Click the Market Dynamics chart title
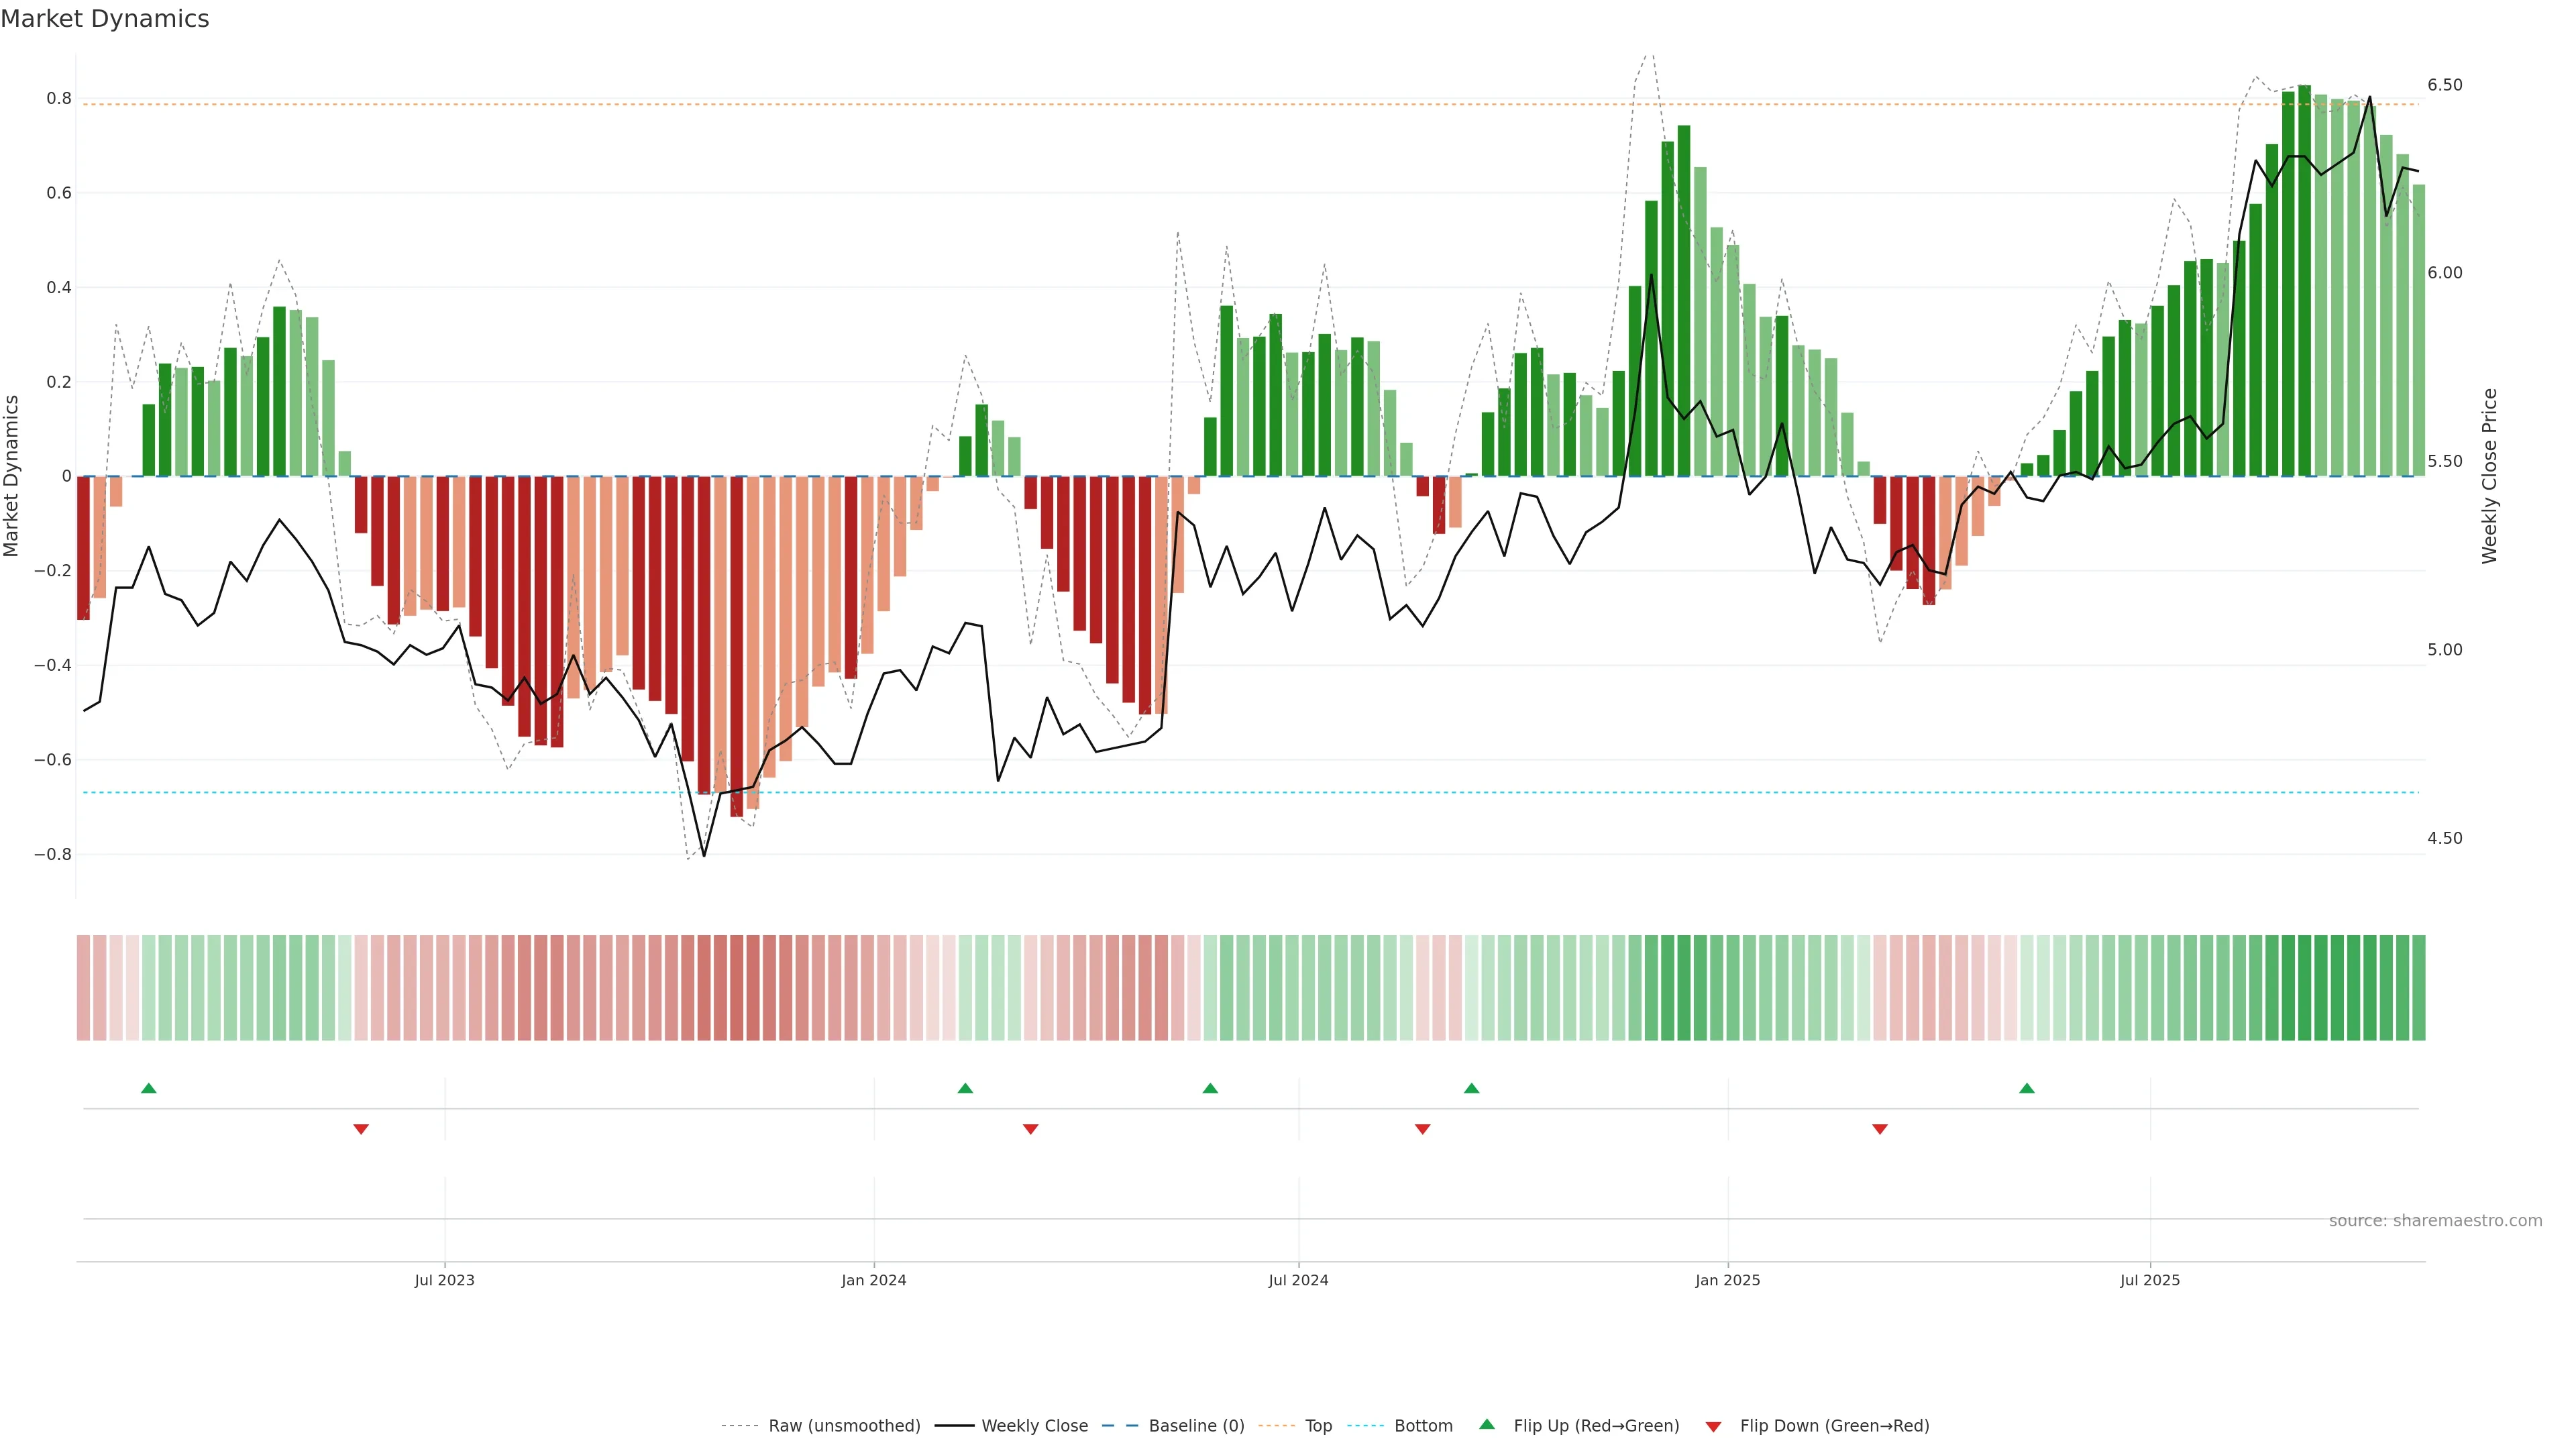This screenshot has height=1449, width=2576. [x=105, y=19]
